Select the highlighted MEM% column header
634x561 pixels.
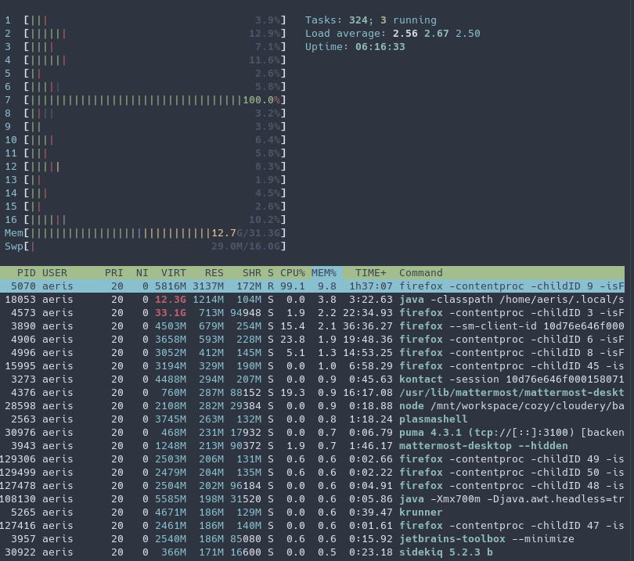tap(323, 273)
